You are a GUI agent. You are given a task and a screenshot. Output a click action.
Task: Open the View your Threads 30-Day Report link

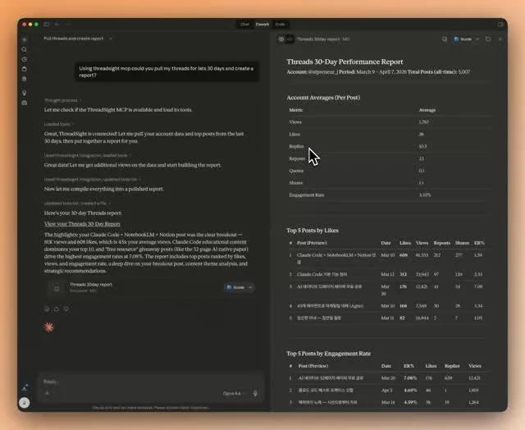pyautogui.click(x=82, y=224)
